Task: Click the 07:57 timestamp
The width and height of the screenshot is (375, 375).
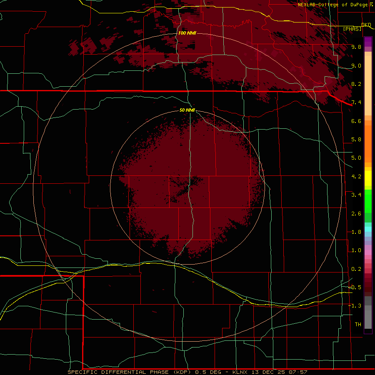Action: point(298,372)
